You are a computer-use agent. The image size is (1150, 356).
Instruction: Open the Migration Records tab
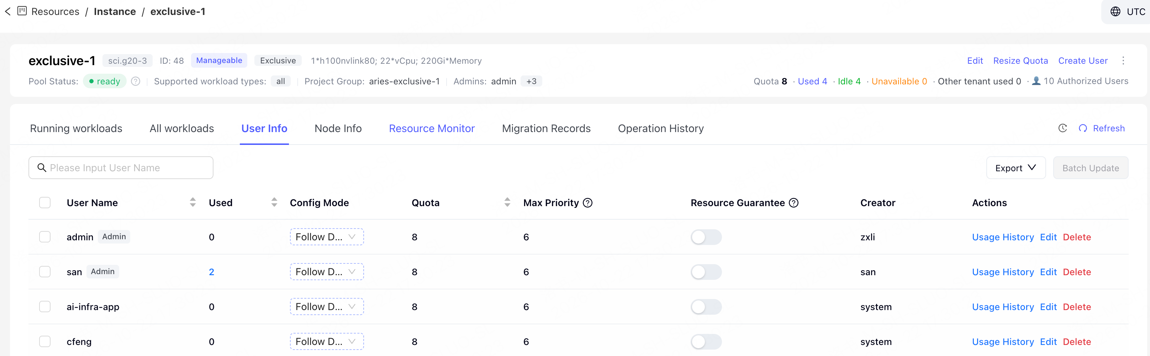click(546, 128)
